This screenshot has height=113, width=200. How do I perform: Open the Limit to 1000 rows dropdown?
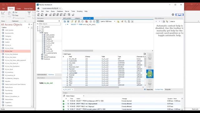coord(108,21)
